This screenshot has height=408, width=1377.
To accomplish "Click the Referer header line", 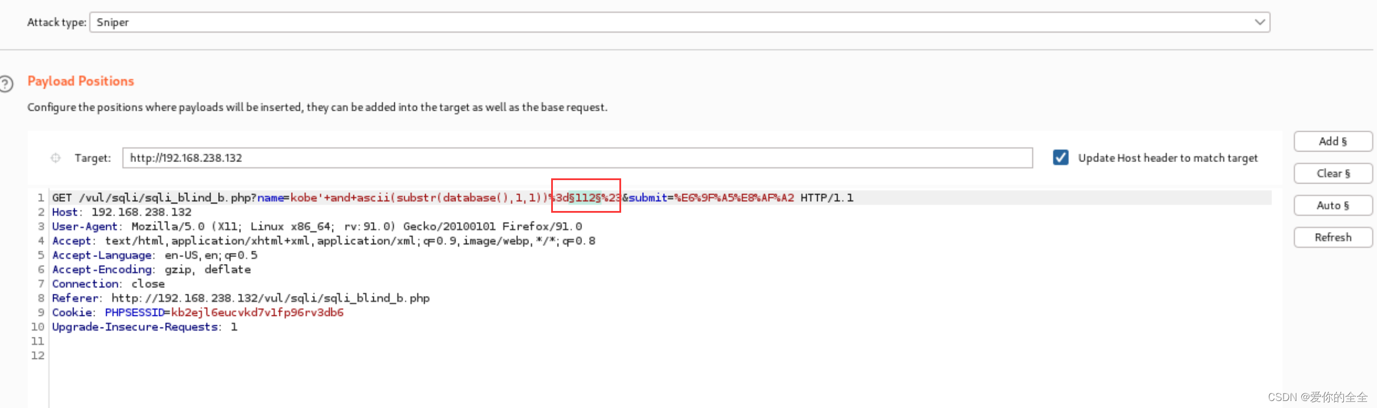I will point(241,298).
